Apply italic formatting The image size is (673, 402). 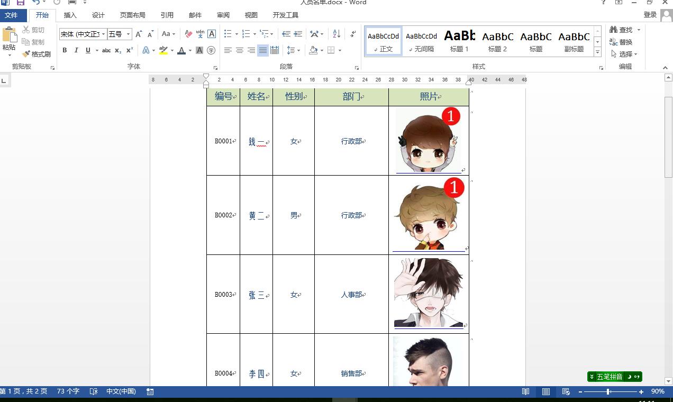pos(76,50)
